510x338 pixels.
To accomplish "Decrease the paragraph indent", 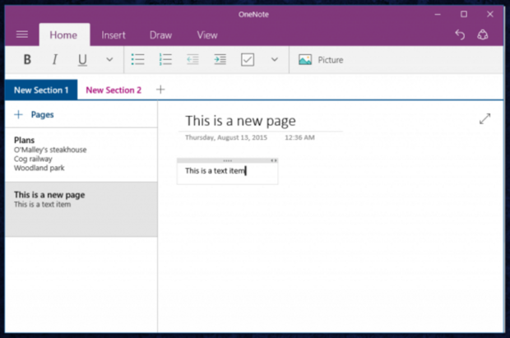I will (192, 60).
